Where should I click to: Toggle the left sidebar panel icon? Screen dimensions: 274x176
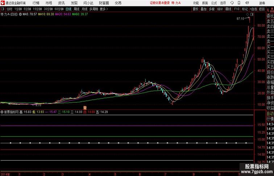point(3,9)
